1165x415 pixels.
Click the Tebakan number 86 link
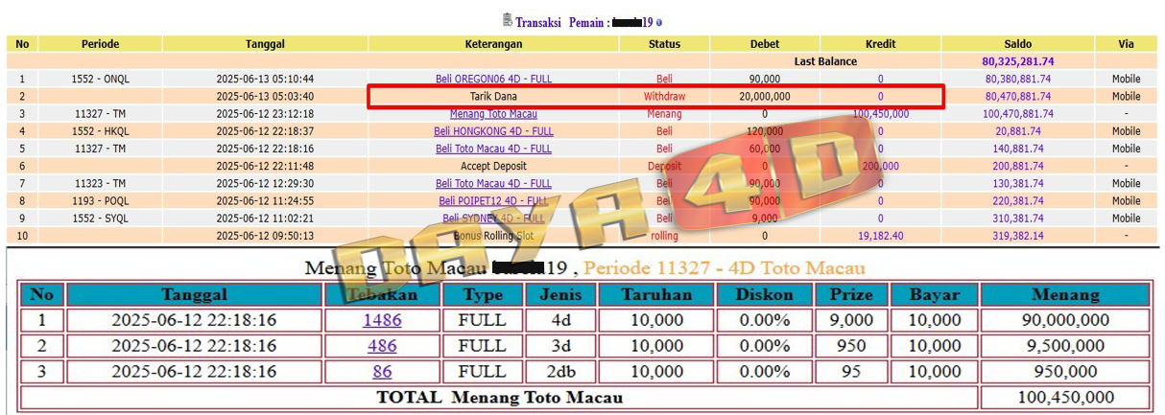click(x=382, y=371)
